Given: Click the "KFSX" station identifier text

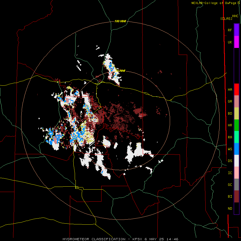Looking at the screenshot, I should point(138,239).
